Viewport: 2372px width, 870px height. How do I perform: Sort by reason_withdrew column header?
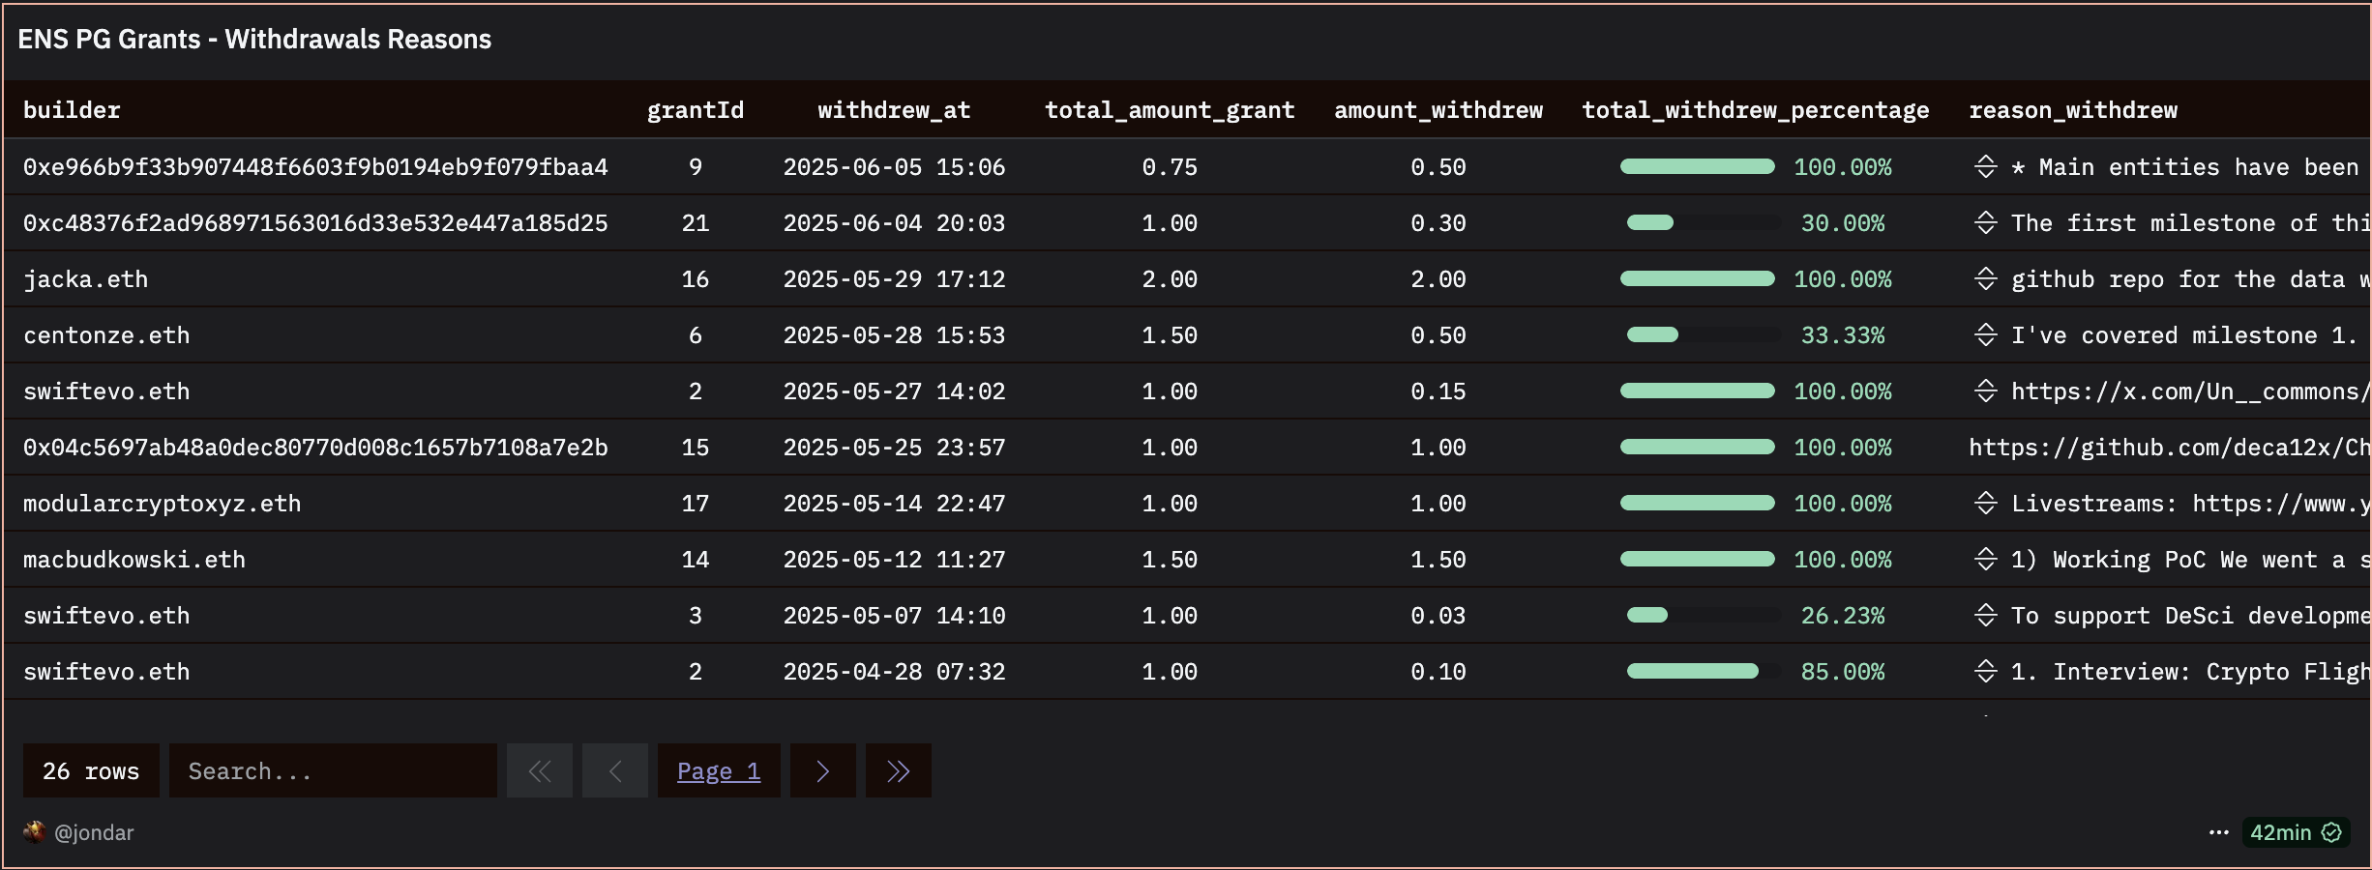pyautogui.click(x=2073, y=110)
